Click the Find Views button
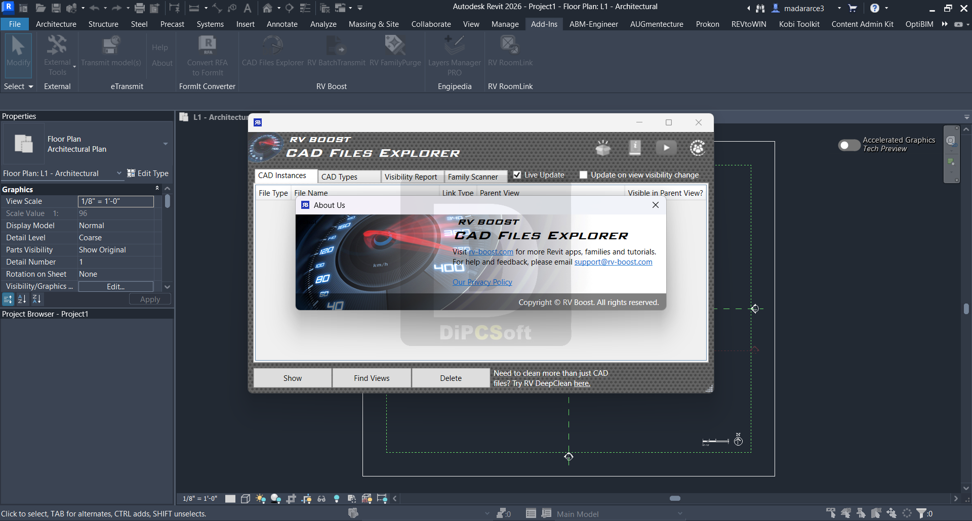Screen dimensions: 972x521 point(372,378)
